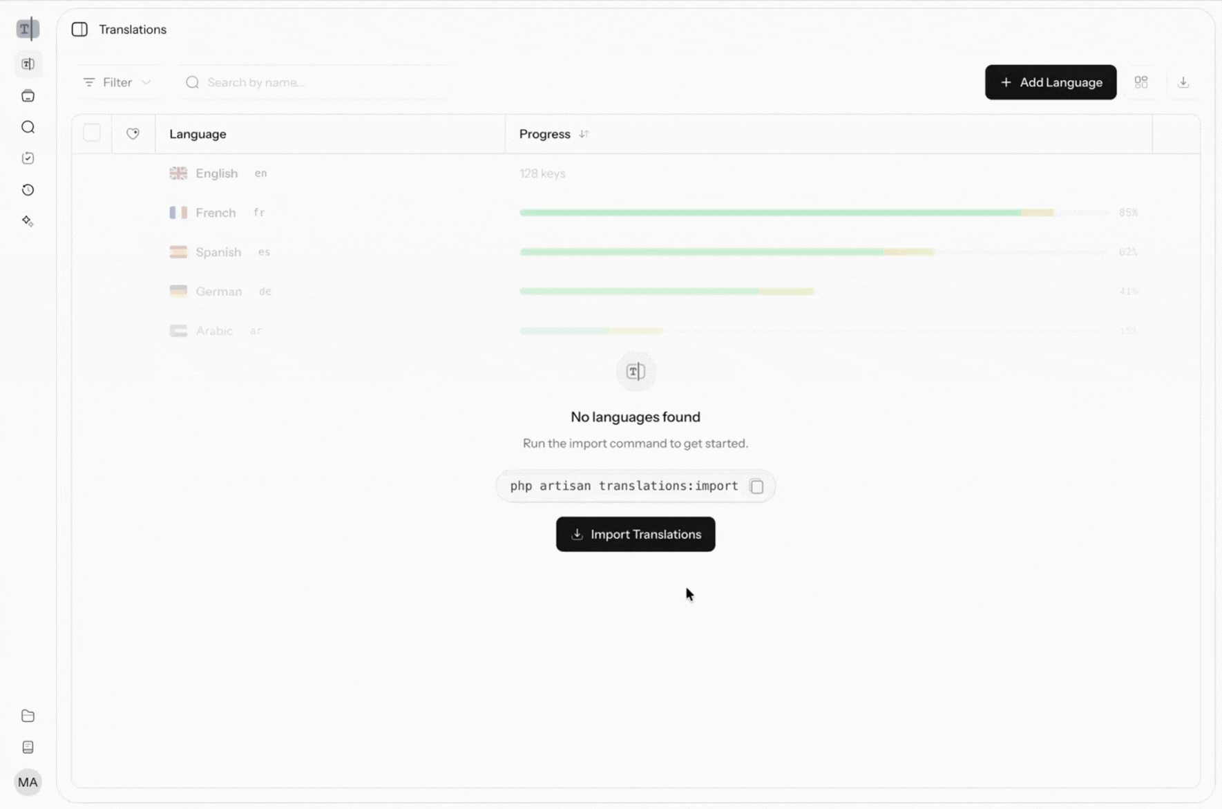Click the Import Translations button

tap(636, 534)
